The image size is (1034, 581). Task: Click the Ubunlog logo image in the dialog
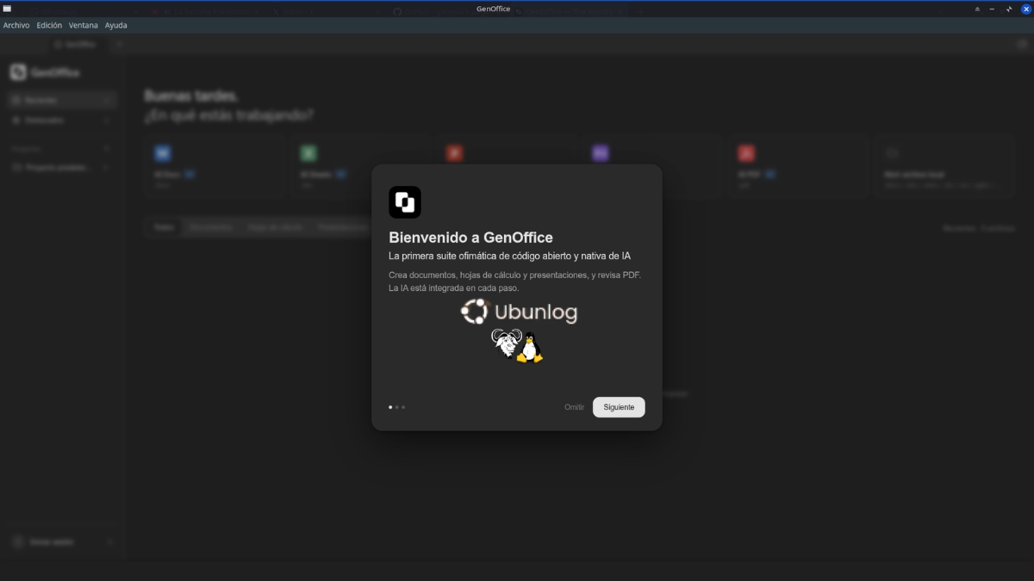(519, 330)
